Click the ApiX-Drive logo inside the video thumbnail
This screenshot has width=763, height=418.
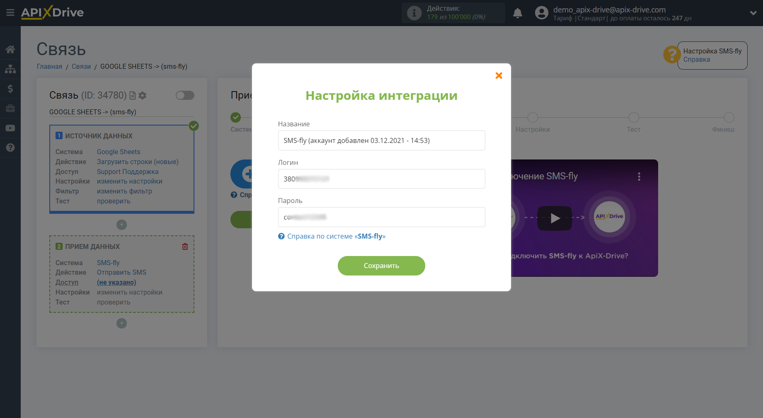(x=609, y=216)
